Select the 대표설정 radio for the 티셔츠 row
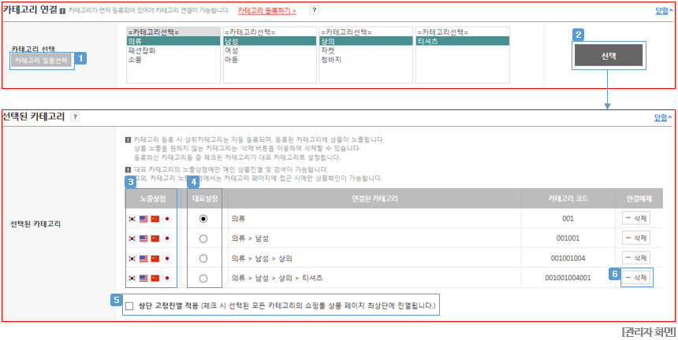The width and height of the screenshot is (678, 340). pos(203,279)
